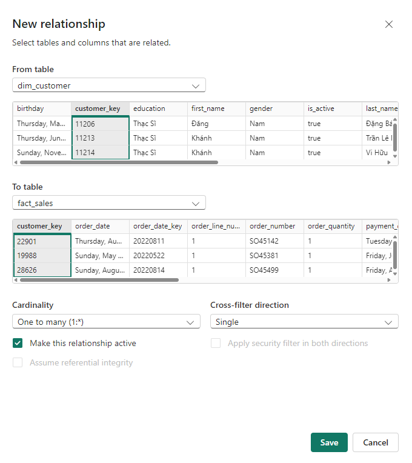
Task: Click down scroll arrow of fact_sales preview
Action: click(x=395, y=274)
